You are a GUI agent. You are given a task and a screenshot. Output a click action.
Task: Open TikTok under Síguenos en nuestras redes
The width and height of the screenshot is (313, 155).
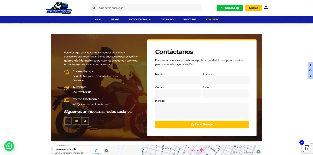click(x=85, y=121)
